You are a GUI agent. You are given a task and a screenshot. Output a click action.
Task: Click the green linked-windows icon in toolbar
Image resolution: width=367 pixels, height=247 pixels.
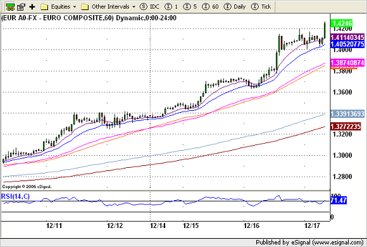point(10,7)
